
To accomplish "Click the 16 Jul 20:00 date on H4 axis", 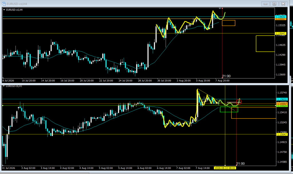I will (x=67, y=81).
